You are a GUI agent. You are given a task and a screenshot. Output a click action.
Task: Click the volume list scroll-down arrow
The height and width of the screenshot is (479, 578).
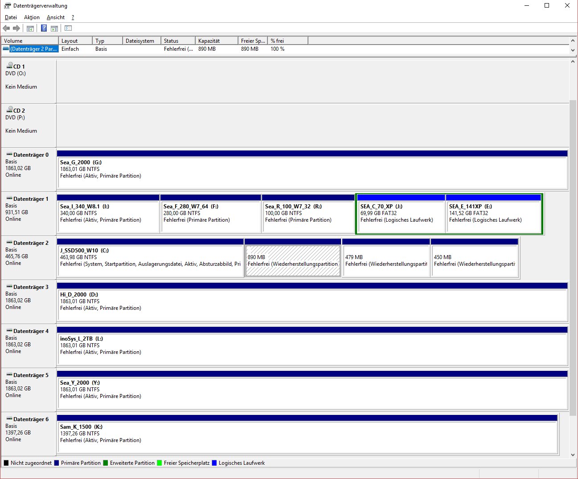click(x=573, y=50)
